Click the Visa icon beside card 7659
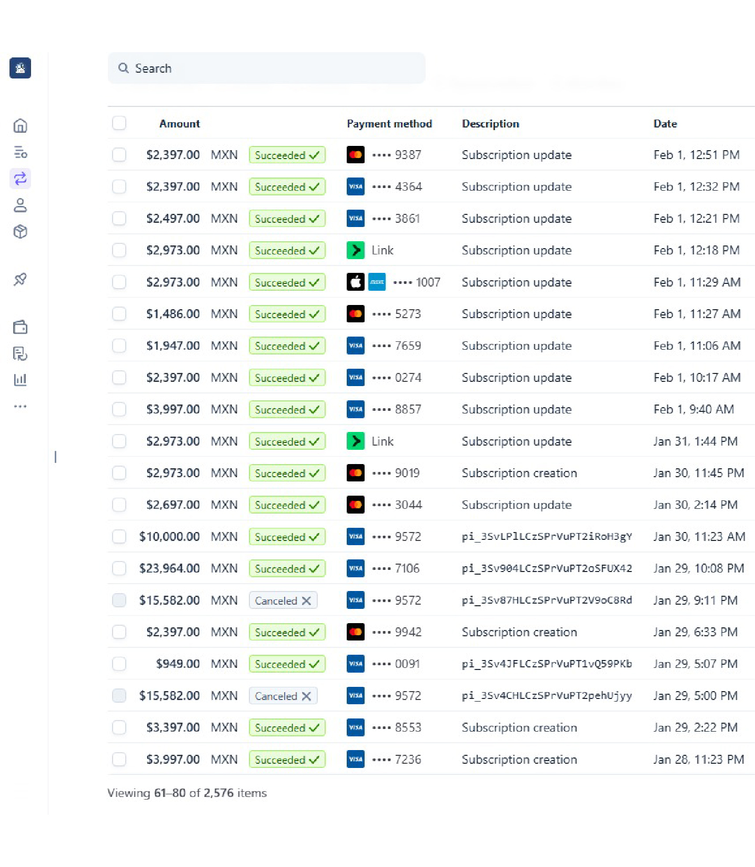755x867 pixels. click(356, 346)
